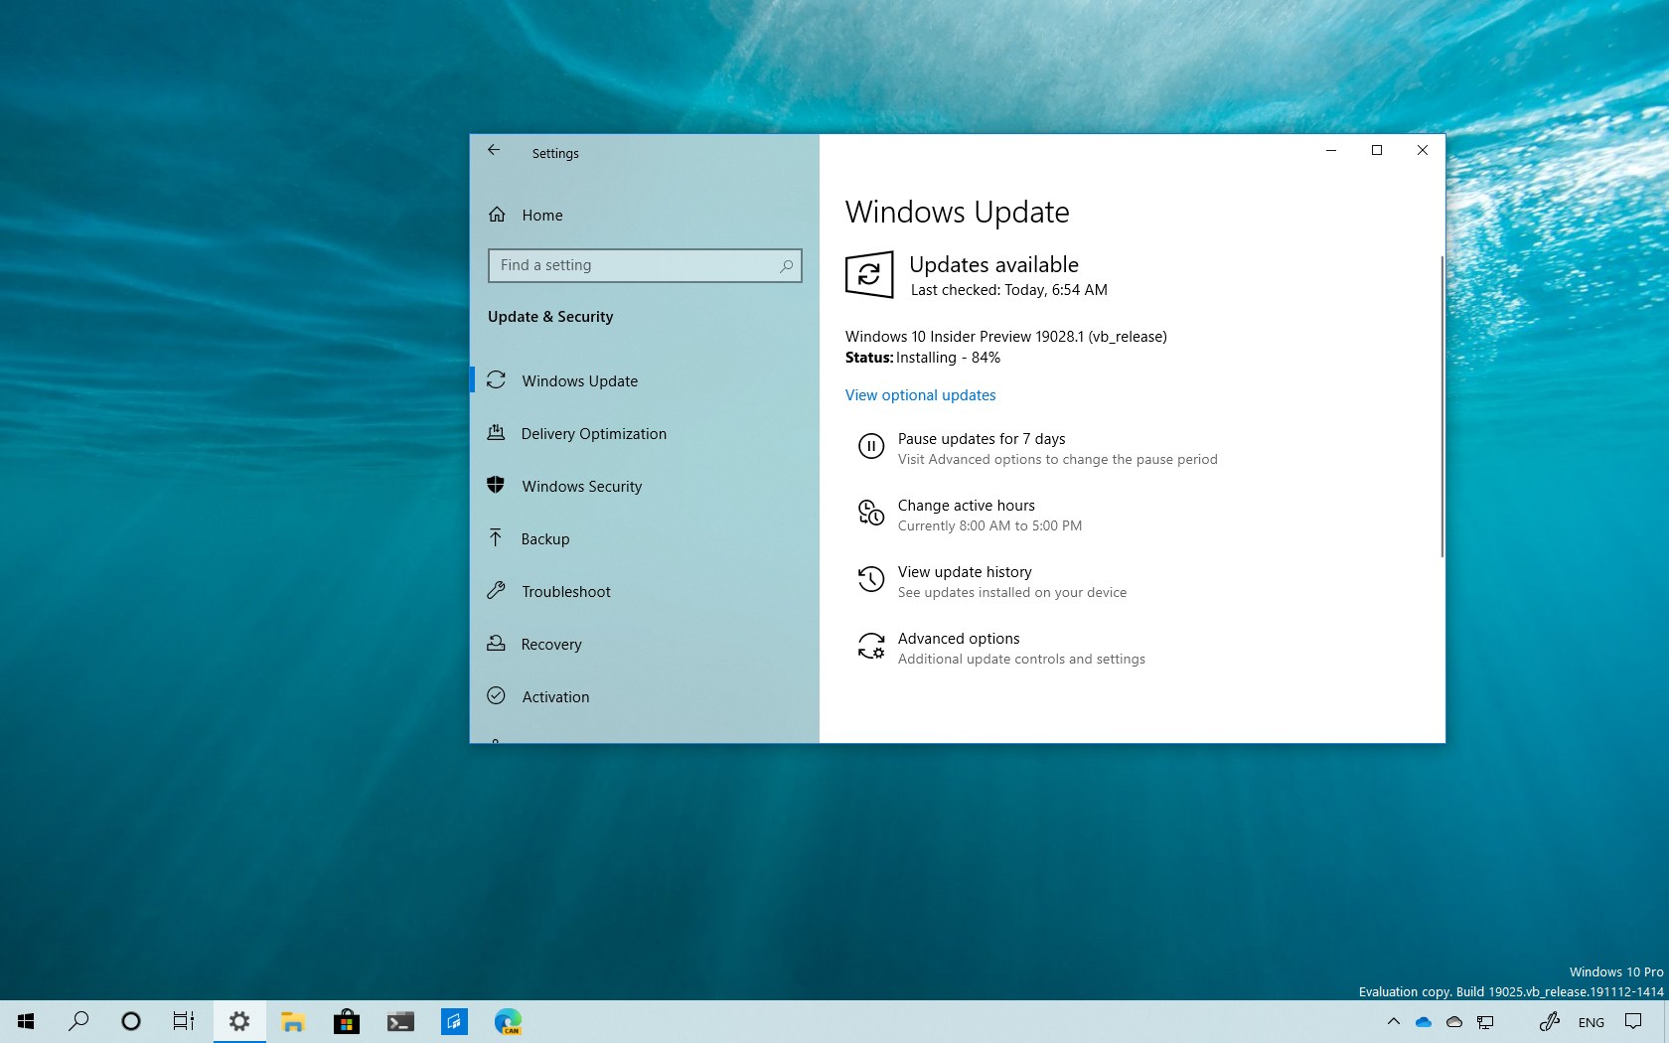Open Microsoft Edge Canary from the taskbar

pos(508,1021)
